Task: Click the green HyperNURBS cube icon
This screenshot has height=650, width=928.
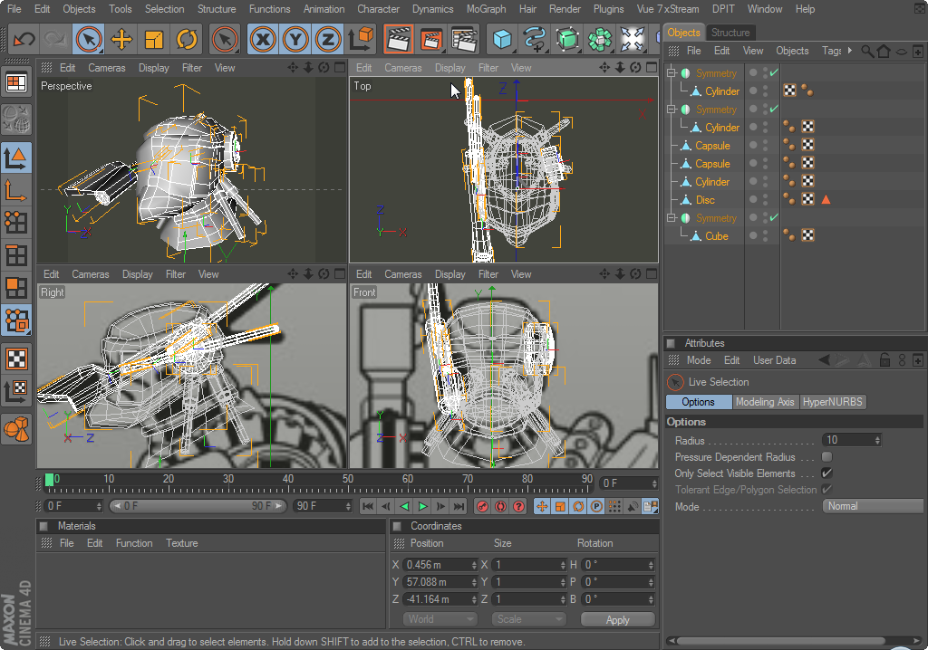Action: (x=567, y=40)
